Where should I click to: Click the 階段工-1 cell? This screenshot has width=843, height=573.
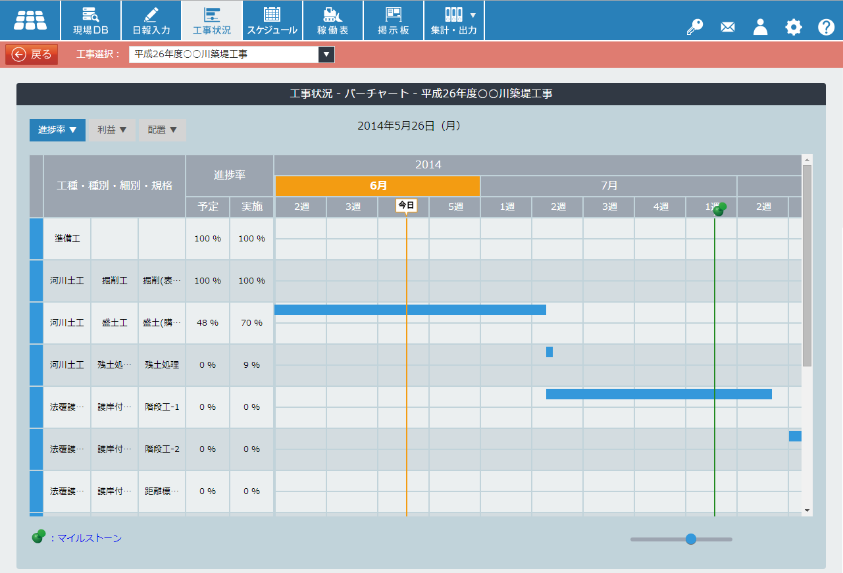[162, 407]
